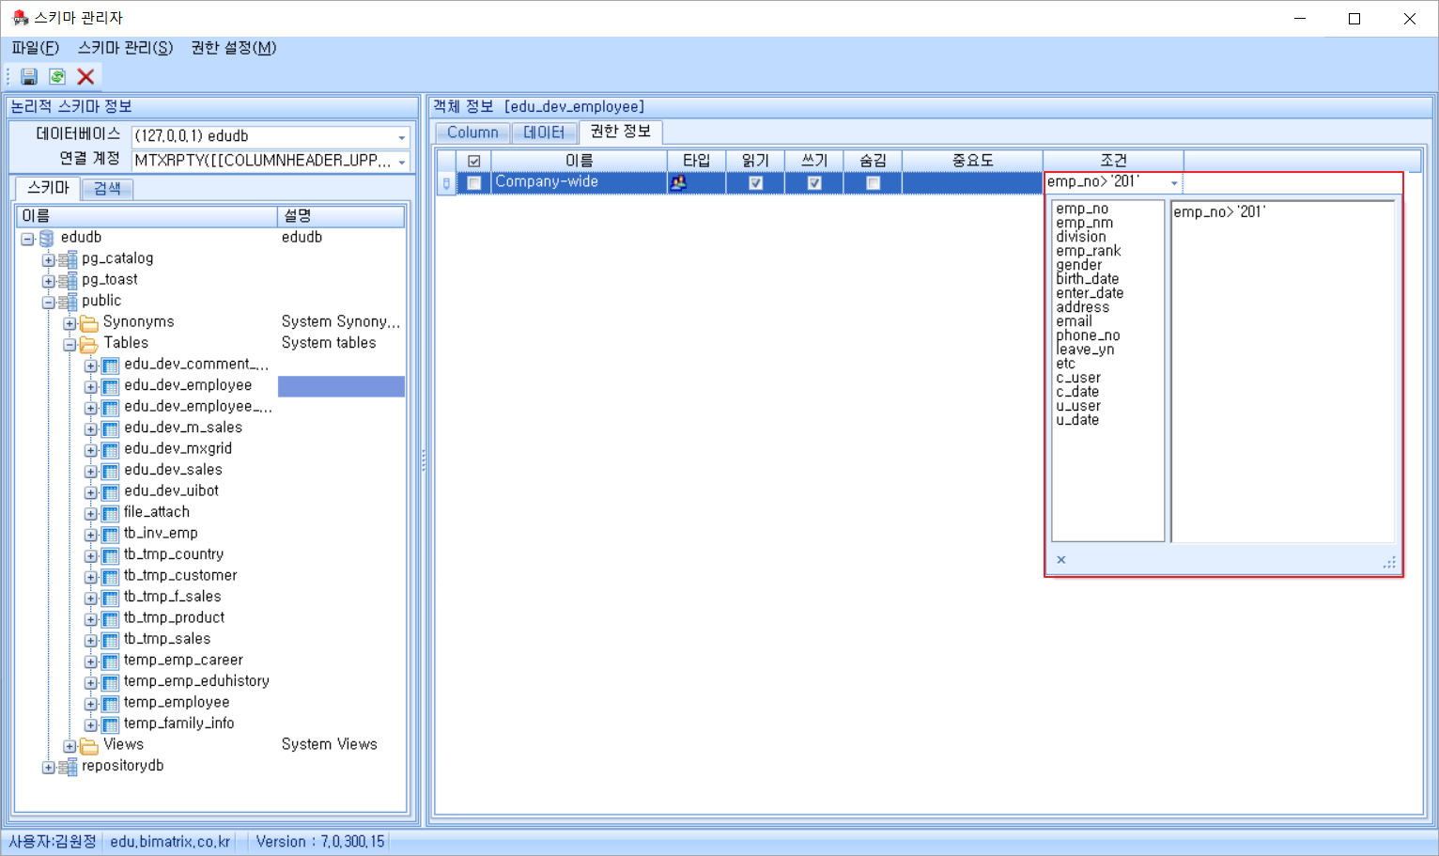Expand the Views folder node

point(70,746)
